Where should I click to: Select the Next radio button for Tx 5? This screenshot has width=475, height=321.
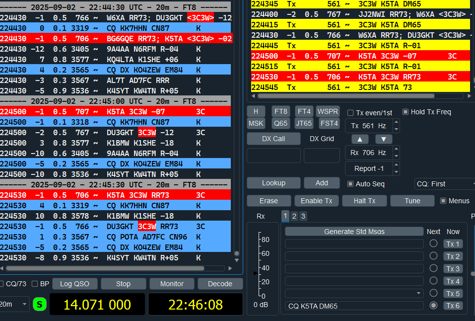[433, 293]
